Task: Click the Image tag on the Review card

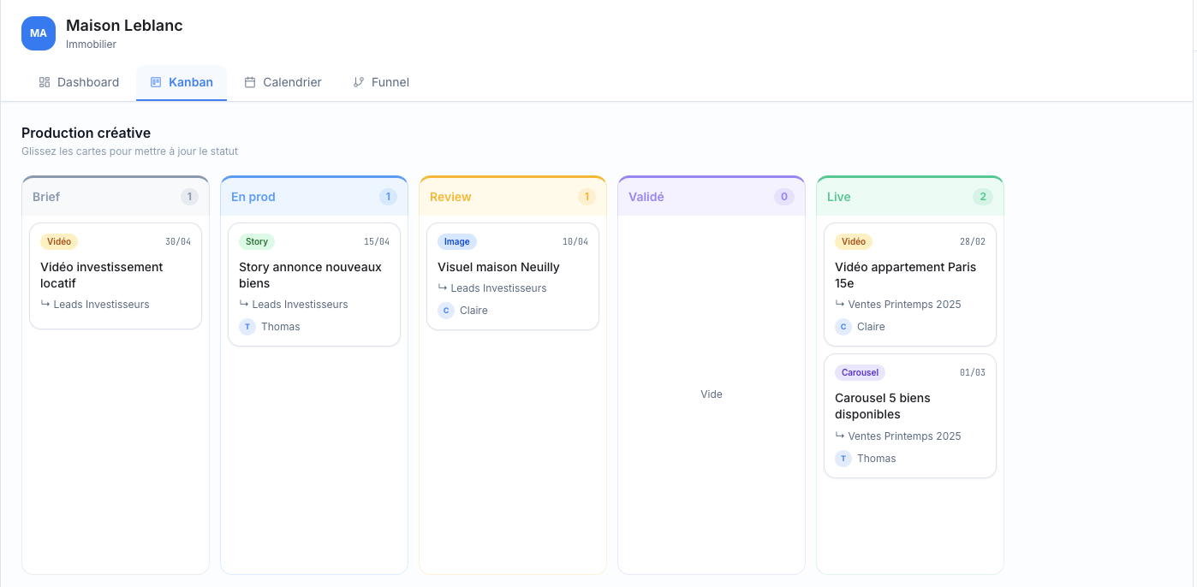Action: pos(456,242)
